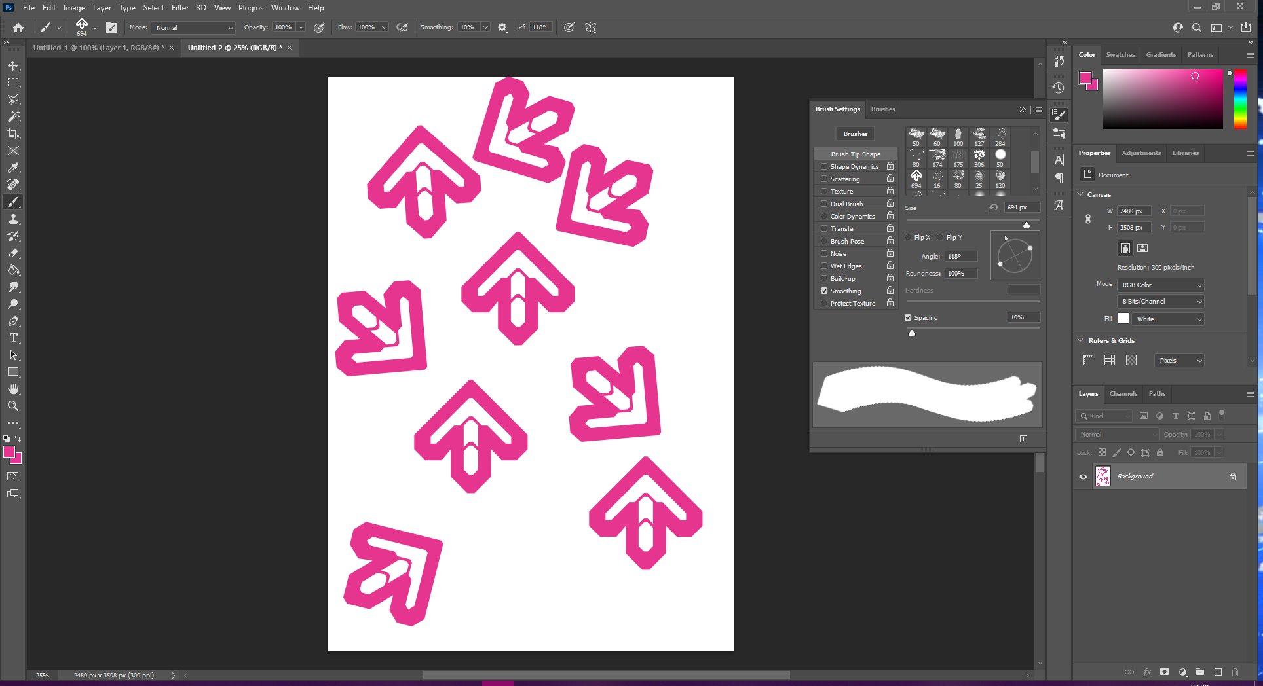This screenshot has height=686, width=1263.
Task: Select the Eraser tool
Action: (13, 253)
